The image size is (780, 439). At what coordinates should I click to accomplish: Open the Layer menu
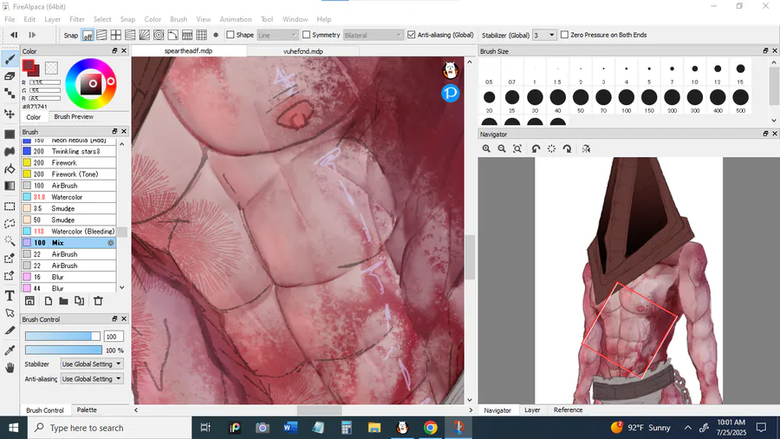[x=52, y=19]
